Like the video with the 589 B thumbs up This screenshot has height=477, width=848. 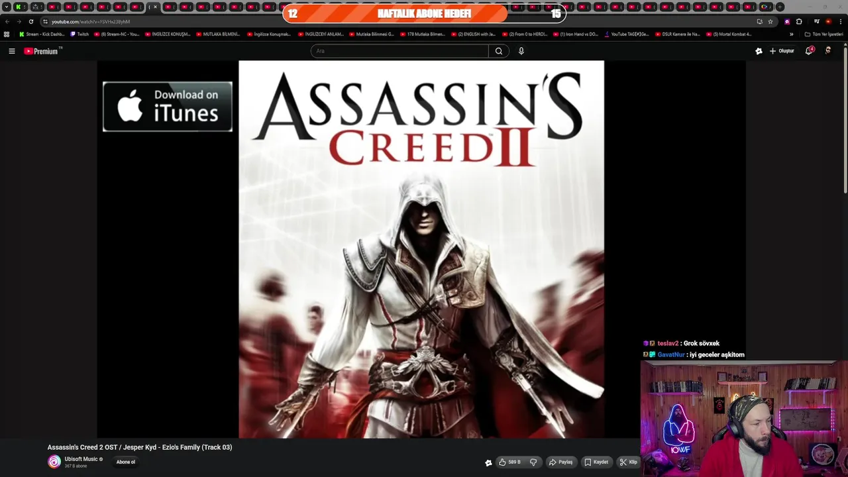[x=509, y=462]
